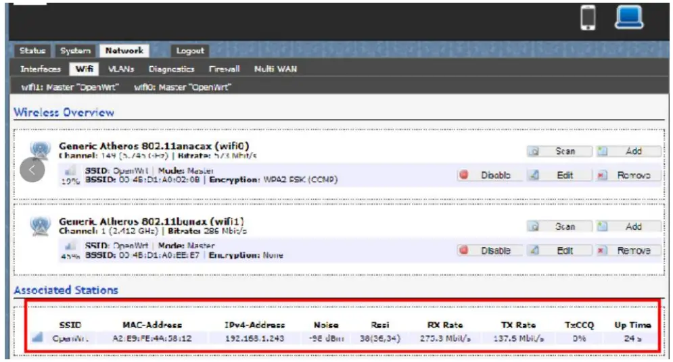Click the -96 dBm noise value
This screenshot has width=673, height=362.
point(326,338)
